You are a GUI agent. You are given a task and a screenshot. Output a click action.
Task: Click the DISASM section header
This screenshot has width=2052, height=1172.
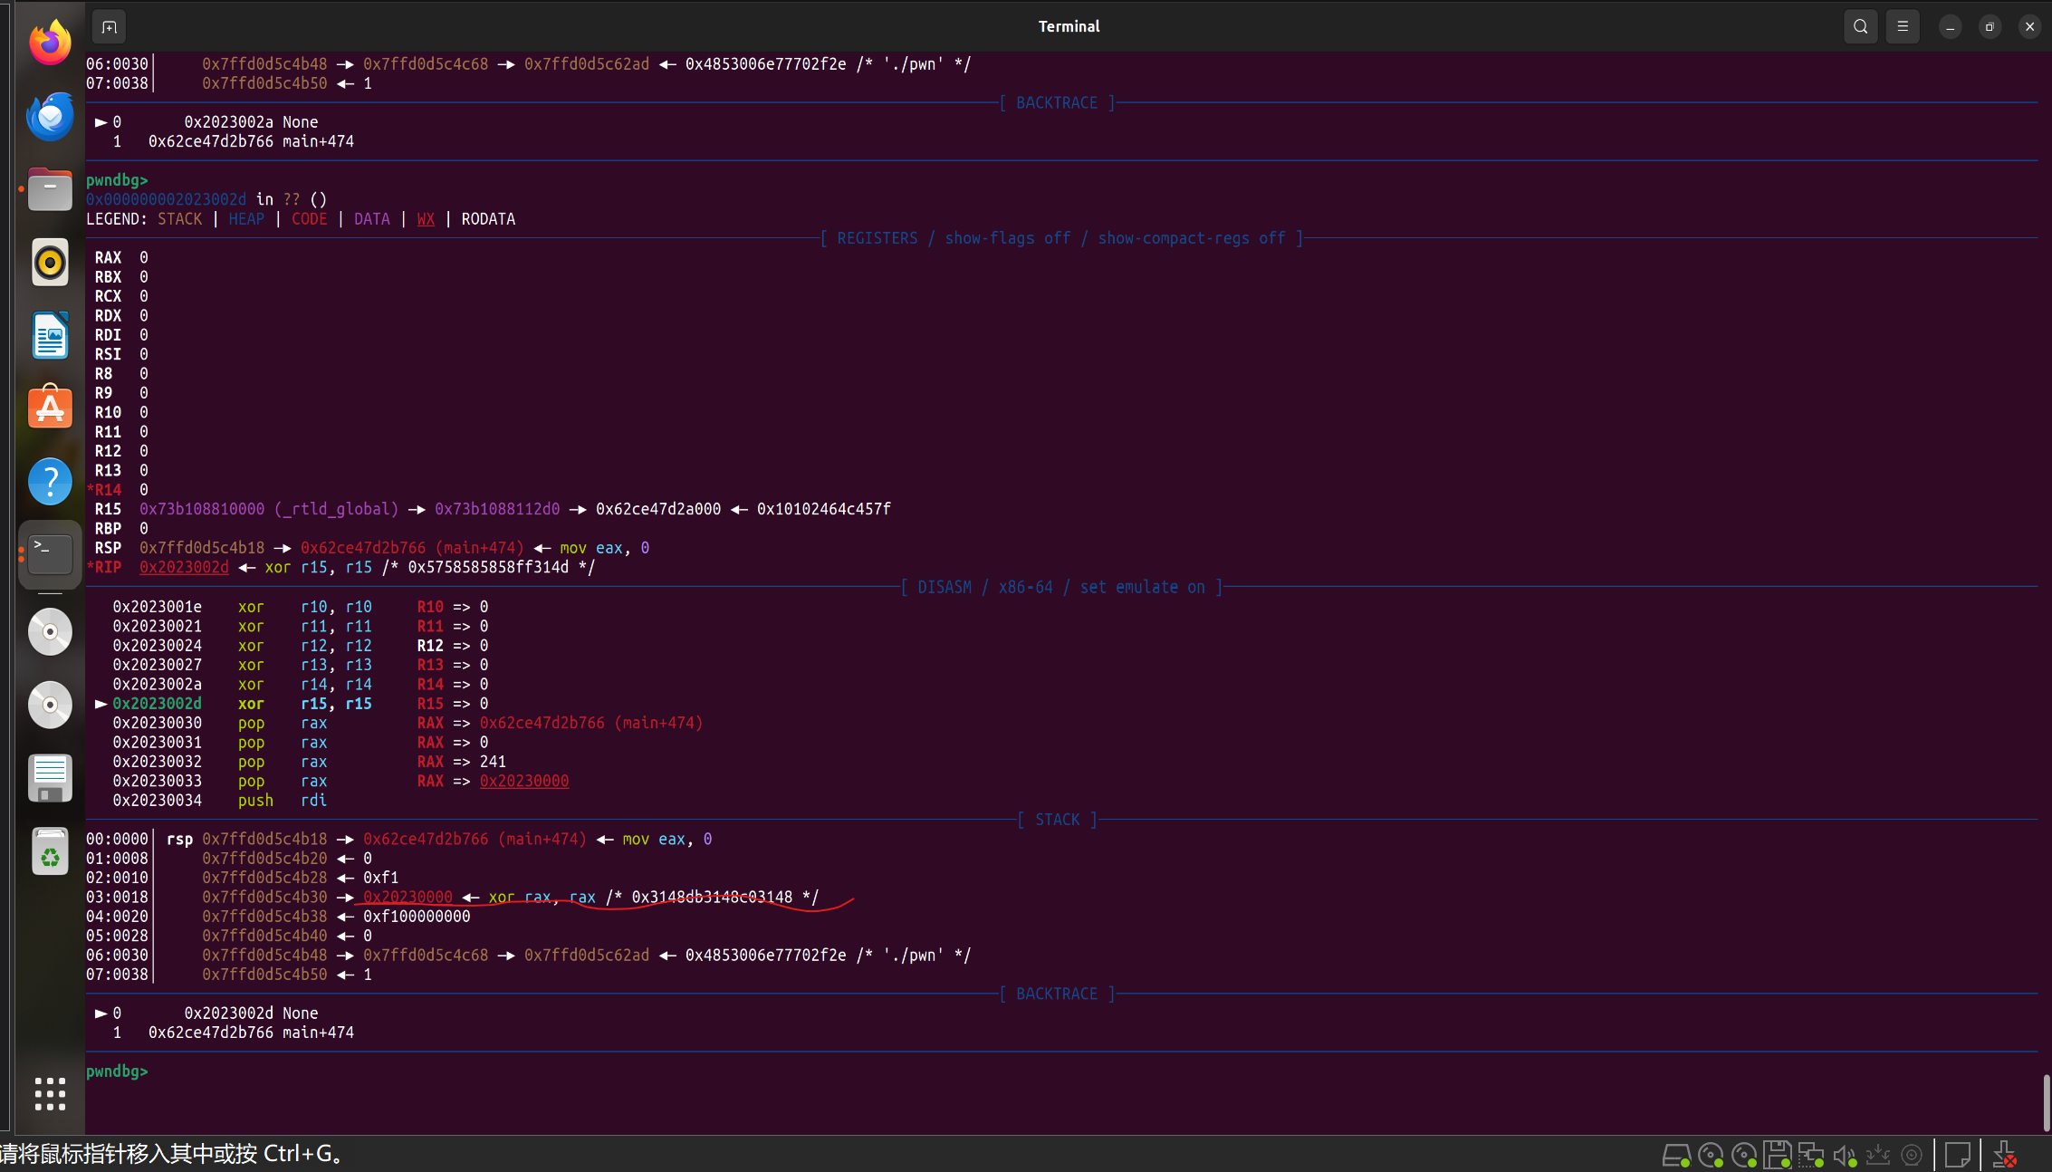(1061, 587)
